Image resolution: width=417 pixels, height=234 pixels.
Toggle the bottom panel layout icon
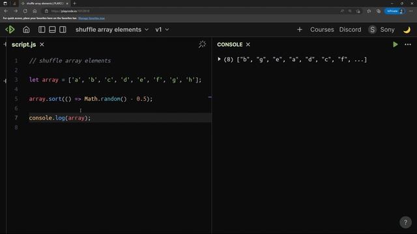pos(52,29)
